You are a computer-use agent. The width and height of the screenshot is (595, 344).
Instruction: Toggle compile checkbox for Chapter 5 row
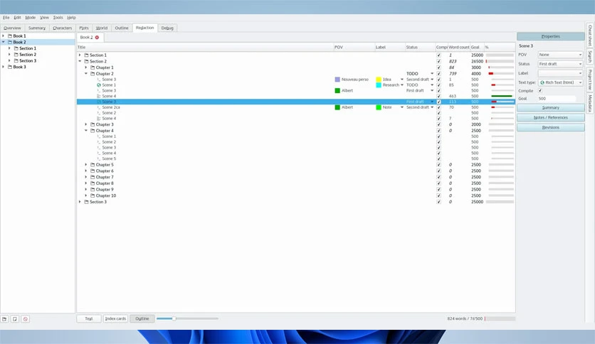(x=438, y=165)
